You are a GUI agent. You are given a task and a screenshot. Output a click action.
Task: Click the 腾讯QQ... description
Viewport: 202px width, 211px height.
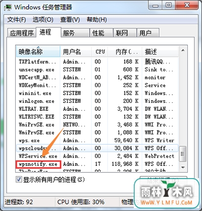[158, 62]
